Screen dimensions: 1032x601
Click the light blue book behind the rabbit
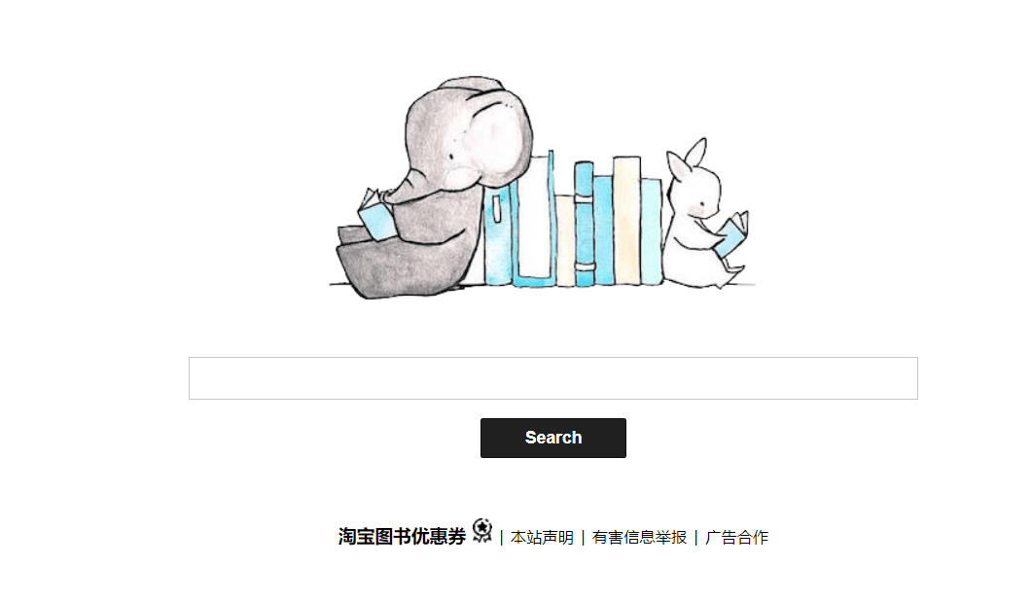pyautogui.click(x=652, y=231)
